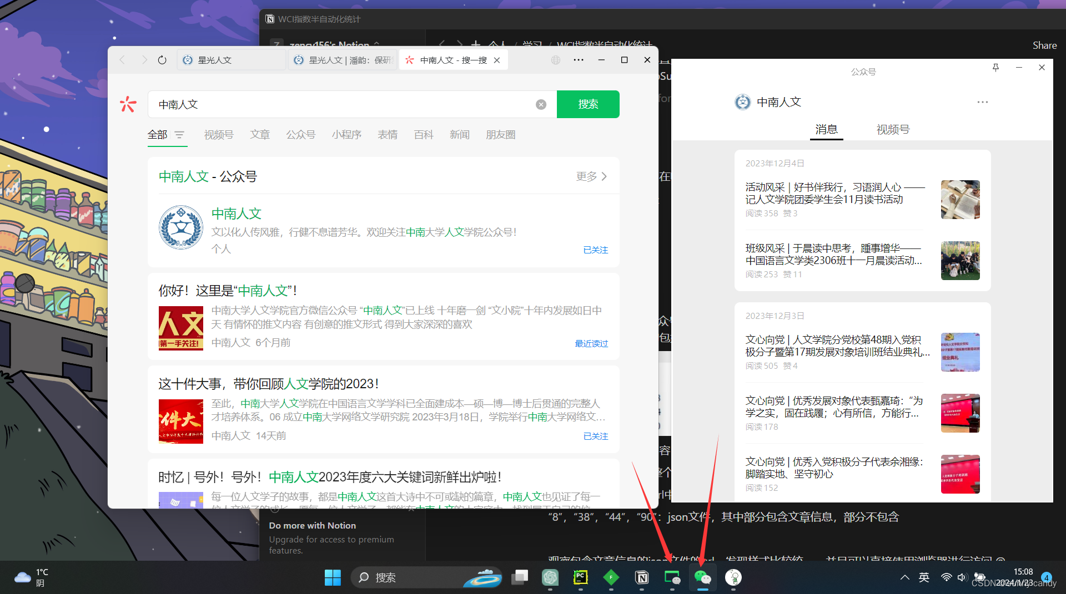Image resolution: width=1066 pixels, height=594 pixels.
Task: Open thumbnail of the 余湘缘 post
Action: [x=961, y=474]
